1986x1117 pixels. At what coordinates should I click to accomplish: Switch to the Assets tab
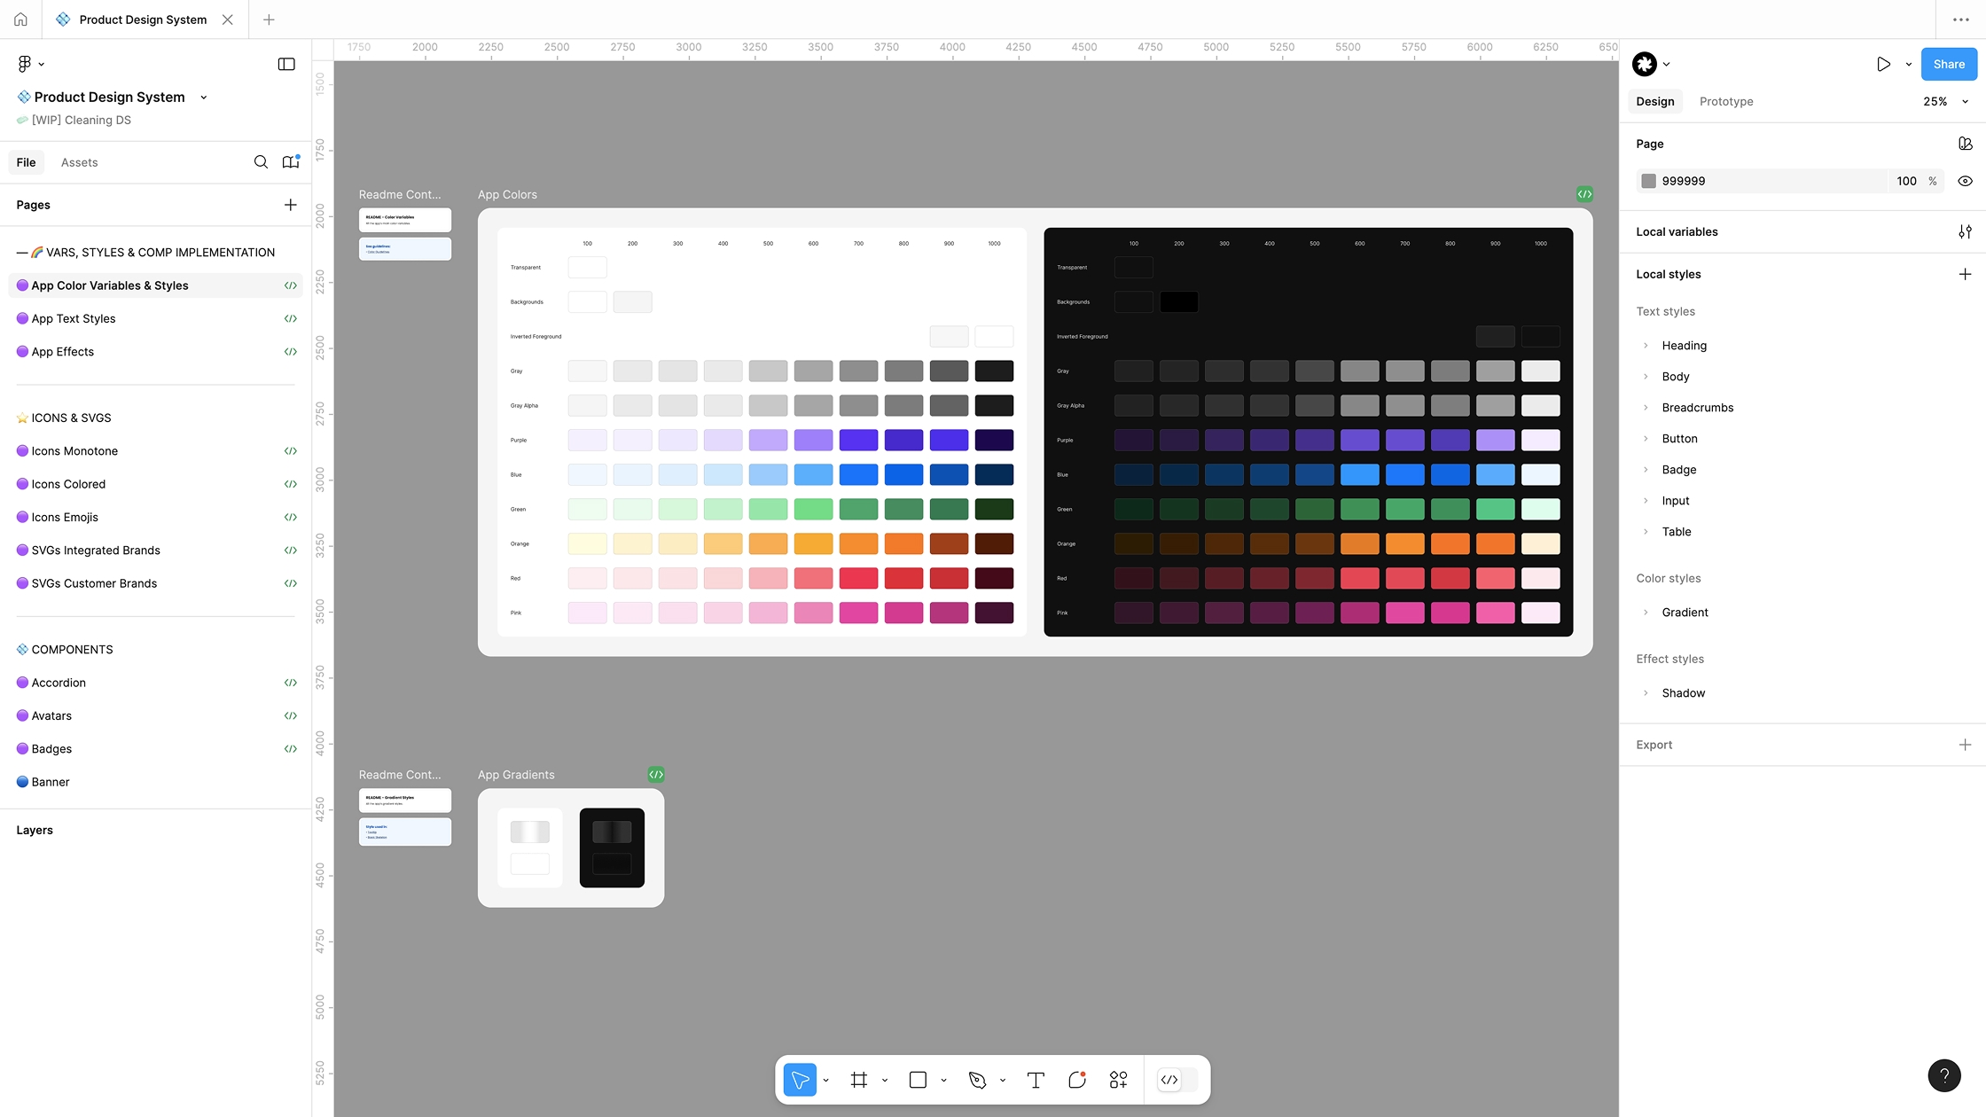click(79, 162)
